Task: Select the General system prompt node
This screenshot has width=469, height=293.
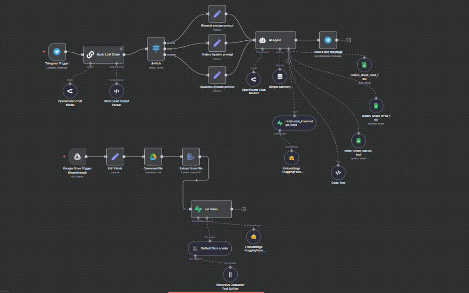Action: point(217,14)
